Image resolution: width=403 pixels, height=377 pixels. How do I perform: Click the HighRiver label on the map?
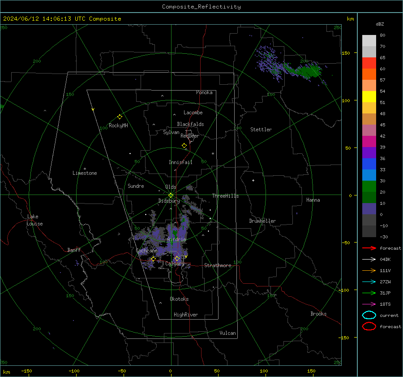(186, 315)
